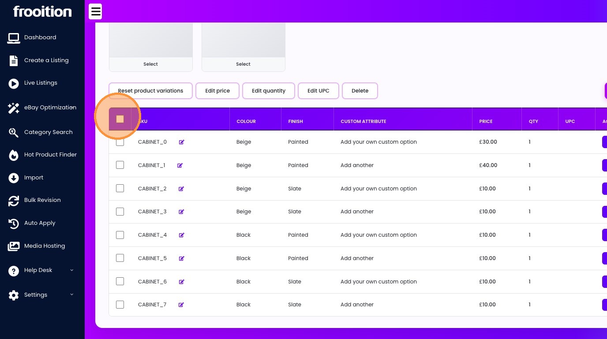Click the Create a Listing document icon
The width and height of the screenshot is (607, 339).
point(14,60)
